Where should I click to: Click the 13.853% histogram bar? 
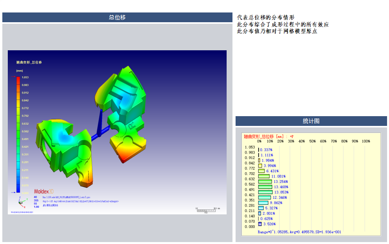tap(265, 192)
